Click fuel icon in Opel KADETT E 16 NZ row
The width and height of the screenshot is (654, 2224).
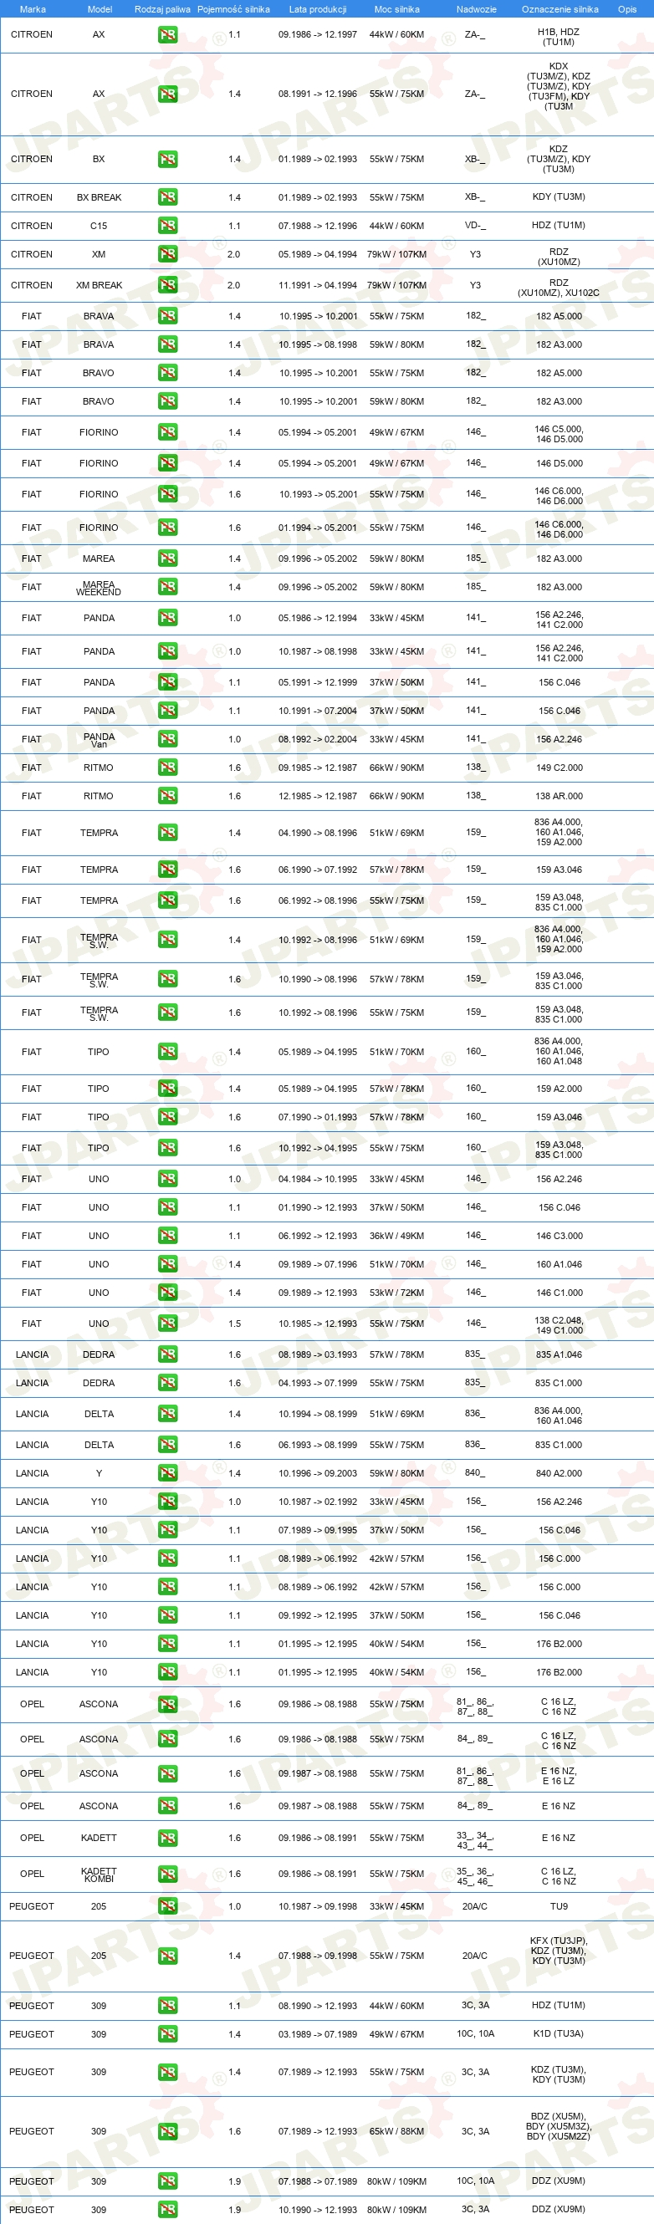click(x=167, y=1838)
